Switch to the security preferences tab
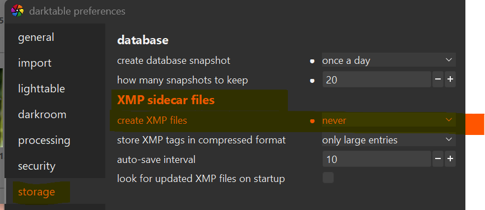This screenshot has width=485, height=210. 37,166
